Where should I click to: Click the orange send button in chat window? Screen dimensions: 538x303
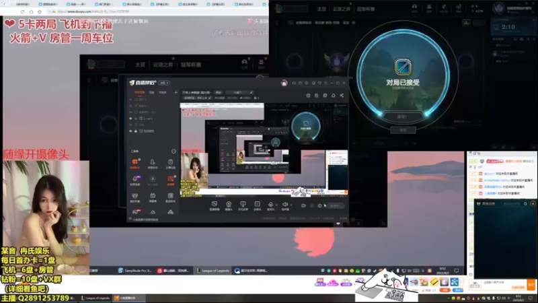[531, 284]
